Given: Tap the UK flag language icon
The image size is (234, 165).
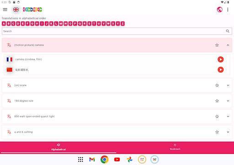Looking at the screenshot, I should tap(16, 10).
